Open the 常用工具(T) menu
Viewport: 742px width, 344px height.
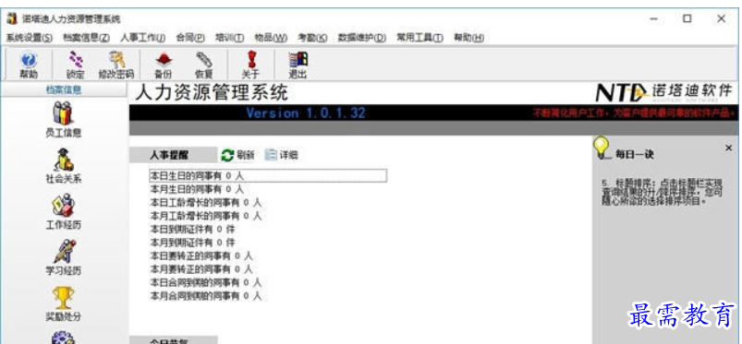click(x=420, y=37)
